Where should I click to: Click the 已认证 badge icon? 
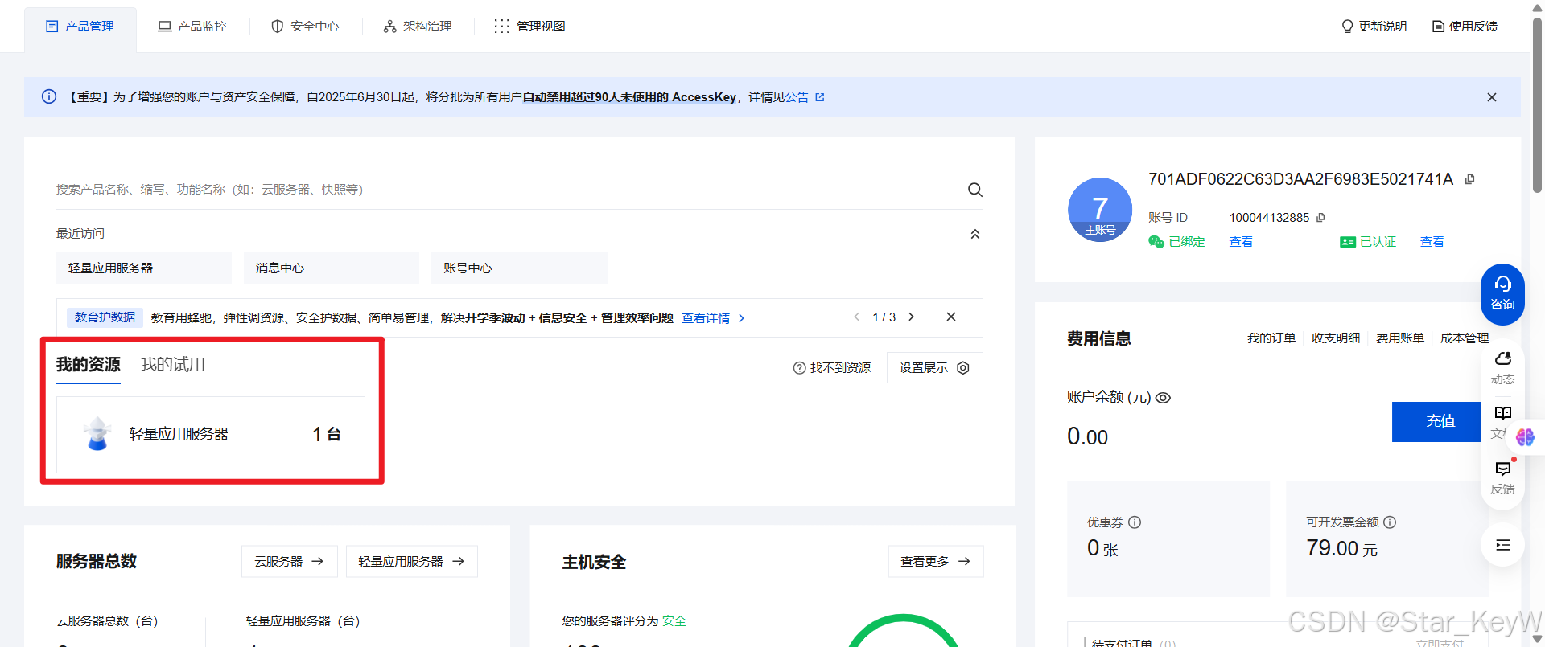point(1348,242)
